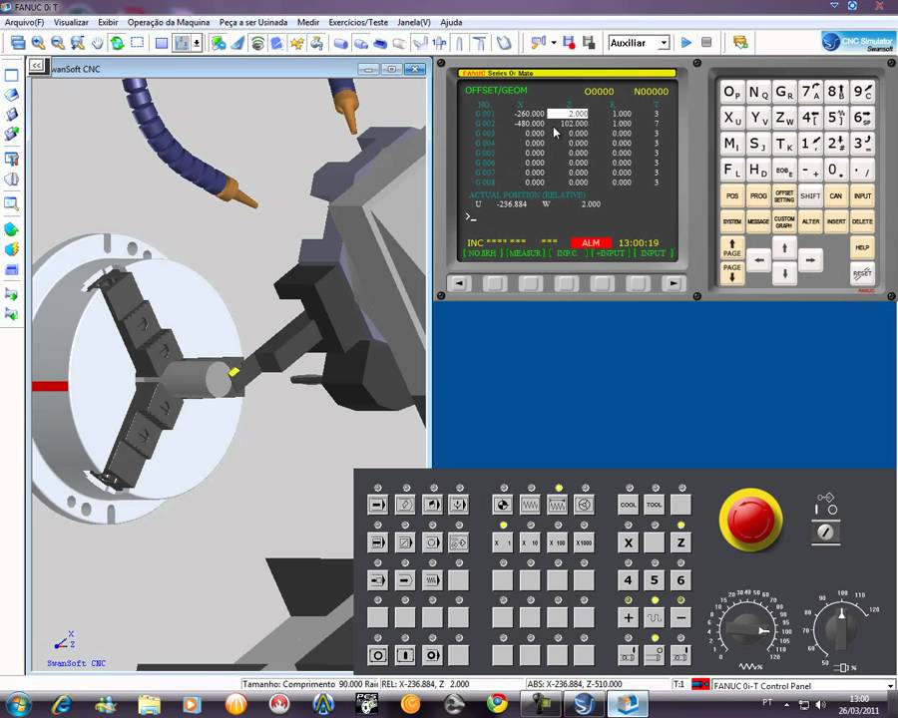Open the small arrow dropdown beside view mode icon

click(197, 43)
